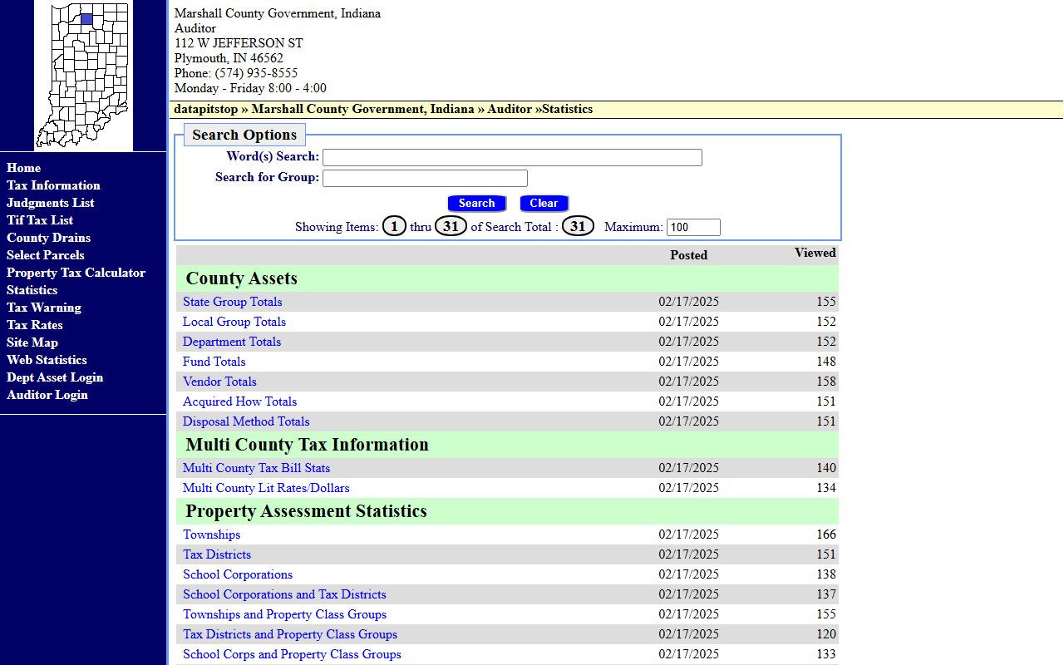Click Marshall County Government breadcrumb link

(362, 109)
